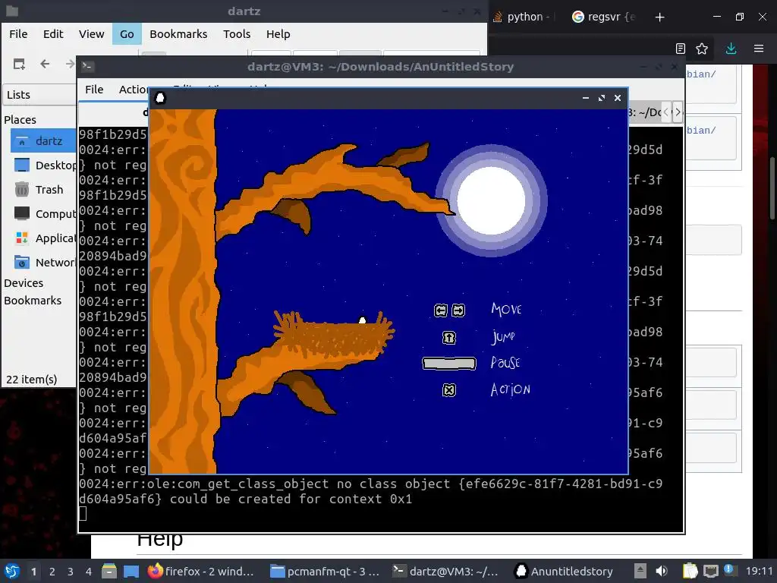Viewport: 777px width, 583px height.
Task: Click the new tab icon in file manager toolbar
Action: pos(19,64)
